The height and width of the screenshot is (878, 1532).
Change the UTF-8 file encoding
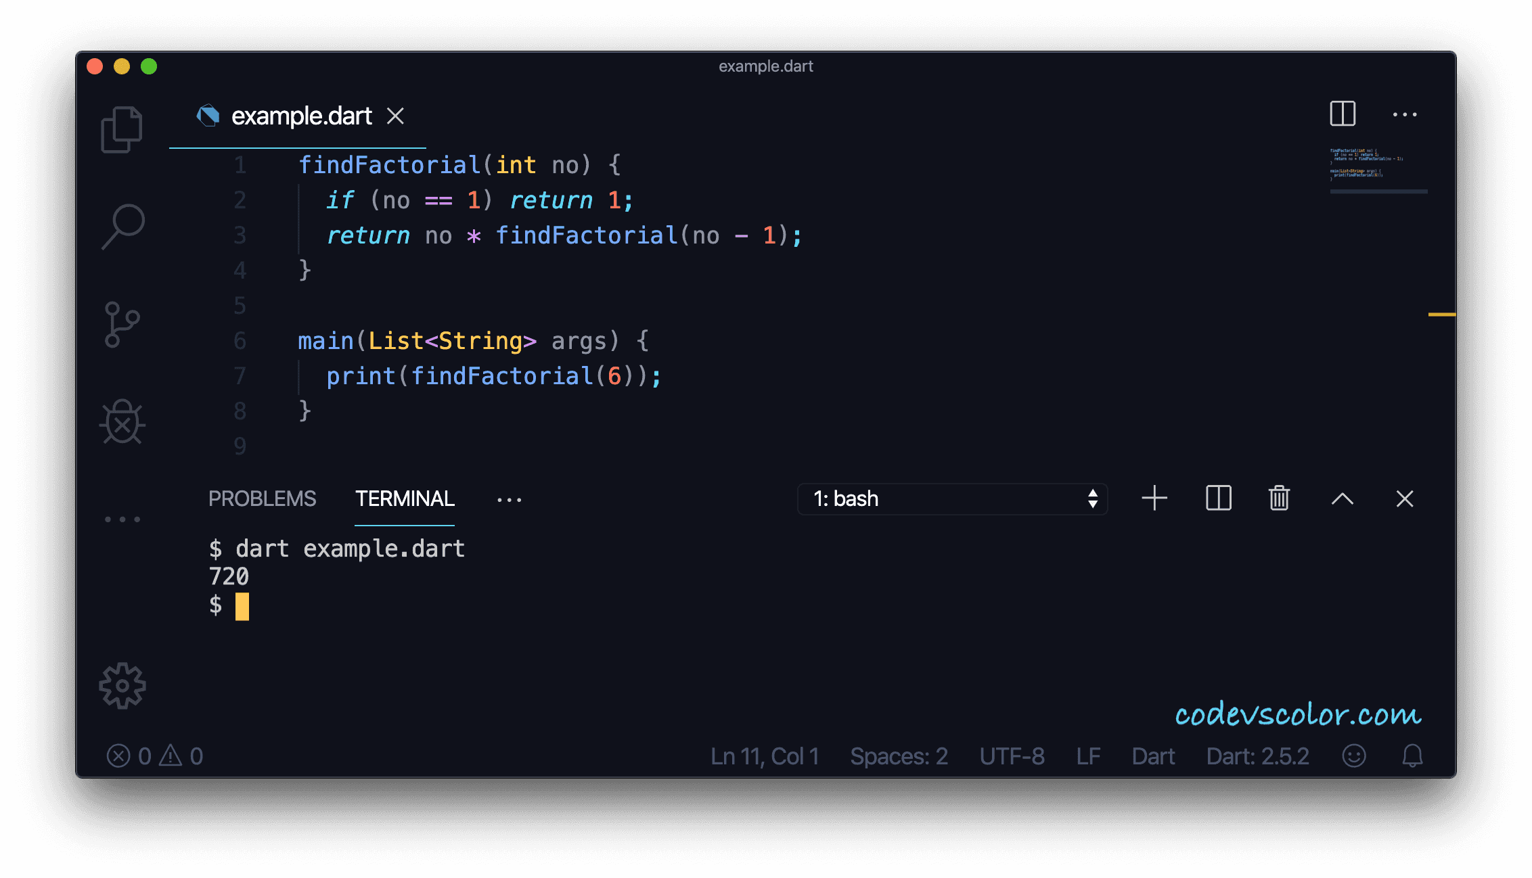(1012, 756)
